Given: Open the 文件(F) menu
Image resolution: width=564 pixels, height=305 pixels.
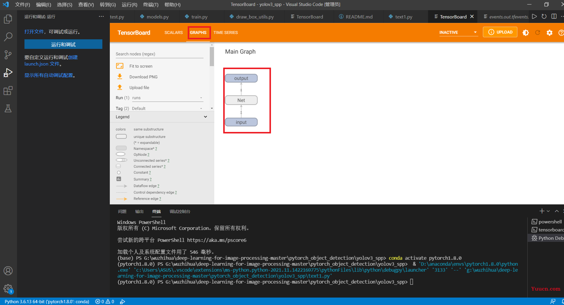Looking at the screenshot, I should coord(22,4).
